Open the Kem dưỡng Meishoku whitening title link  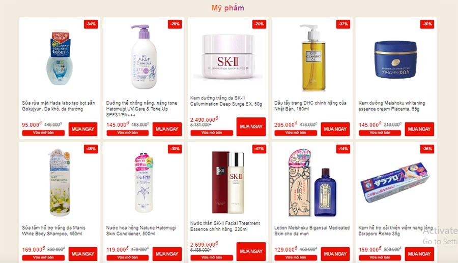392,106
